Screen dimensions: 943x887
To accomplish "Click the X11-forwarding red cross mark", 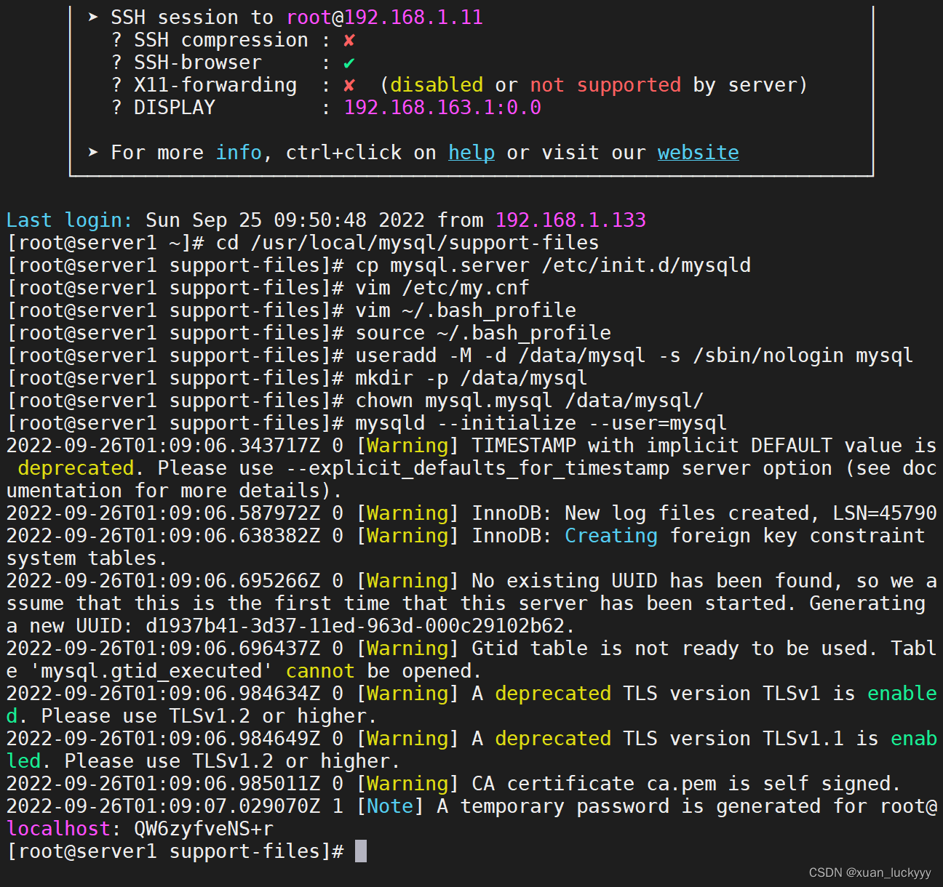I will tap(349, 85).
